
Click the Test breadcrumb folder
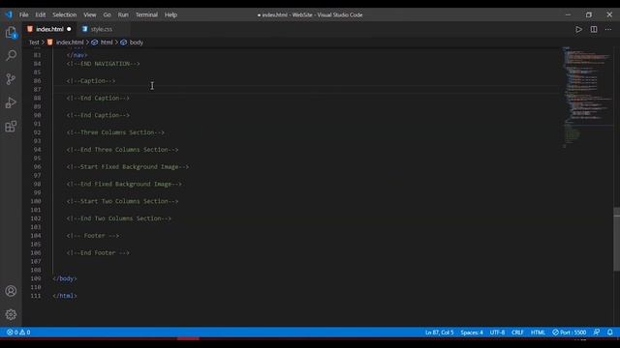point(34,43)
